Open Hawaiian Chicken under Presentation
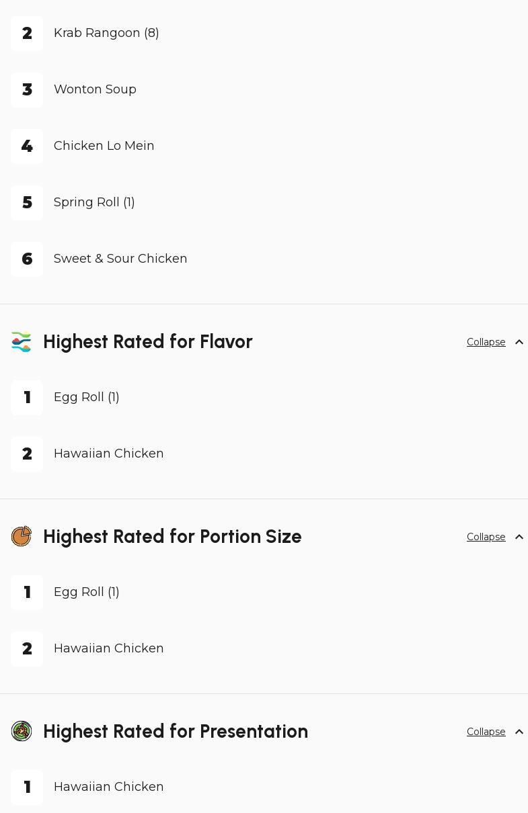 pyautogui.click(x=108, y=787)
